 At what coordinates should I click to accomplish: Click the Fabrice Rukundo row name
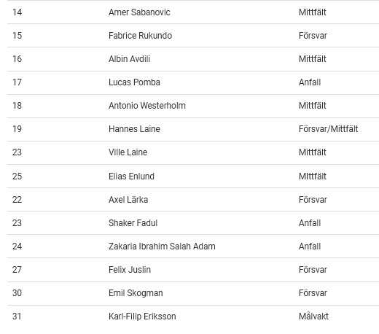[140, 36]
